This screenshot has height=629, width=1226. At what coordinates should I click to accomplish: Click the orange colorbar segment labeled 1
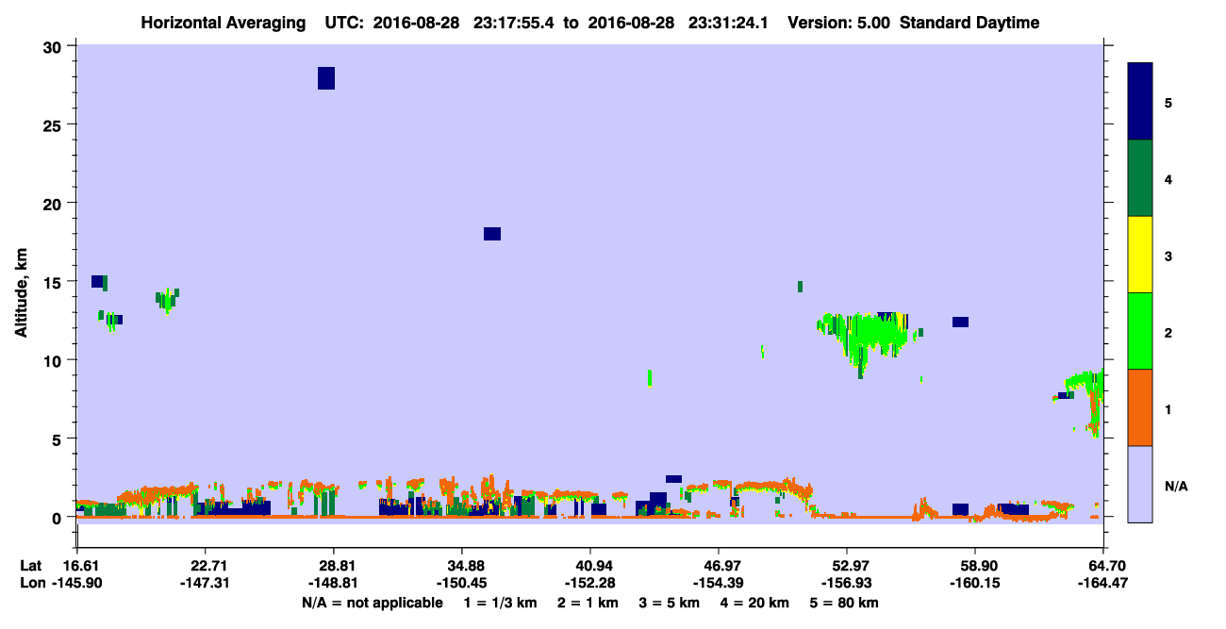point(1140,407)
